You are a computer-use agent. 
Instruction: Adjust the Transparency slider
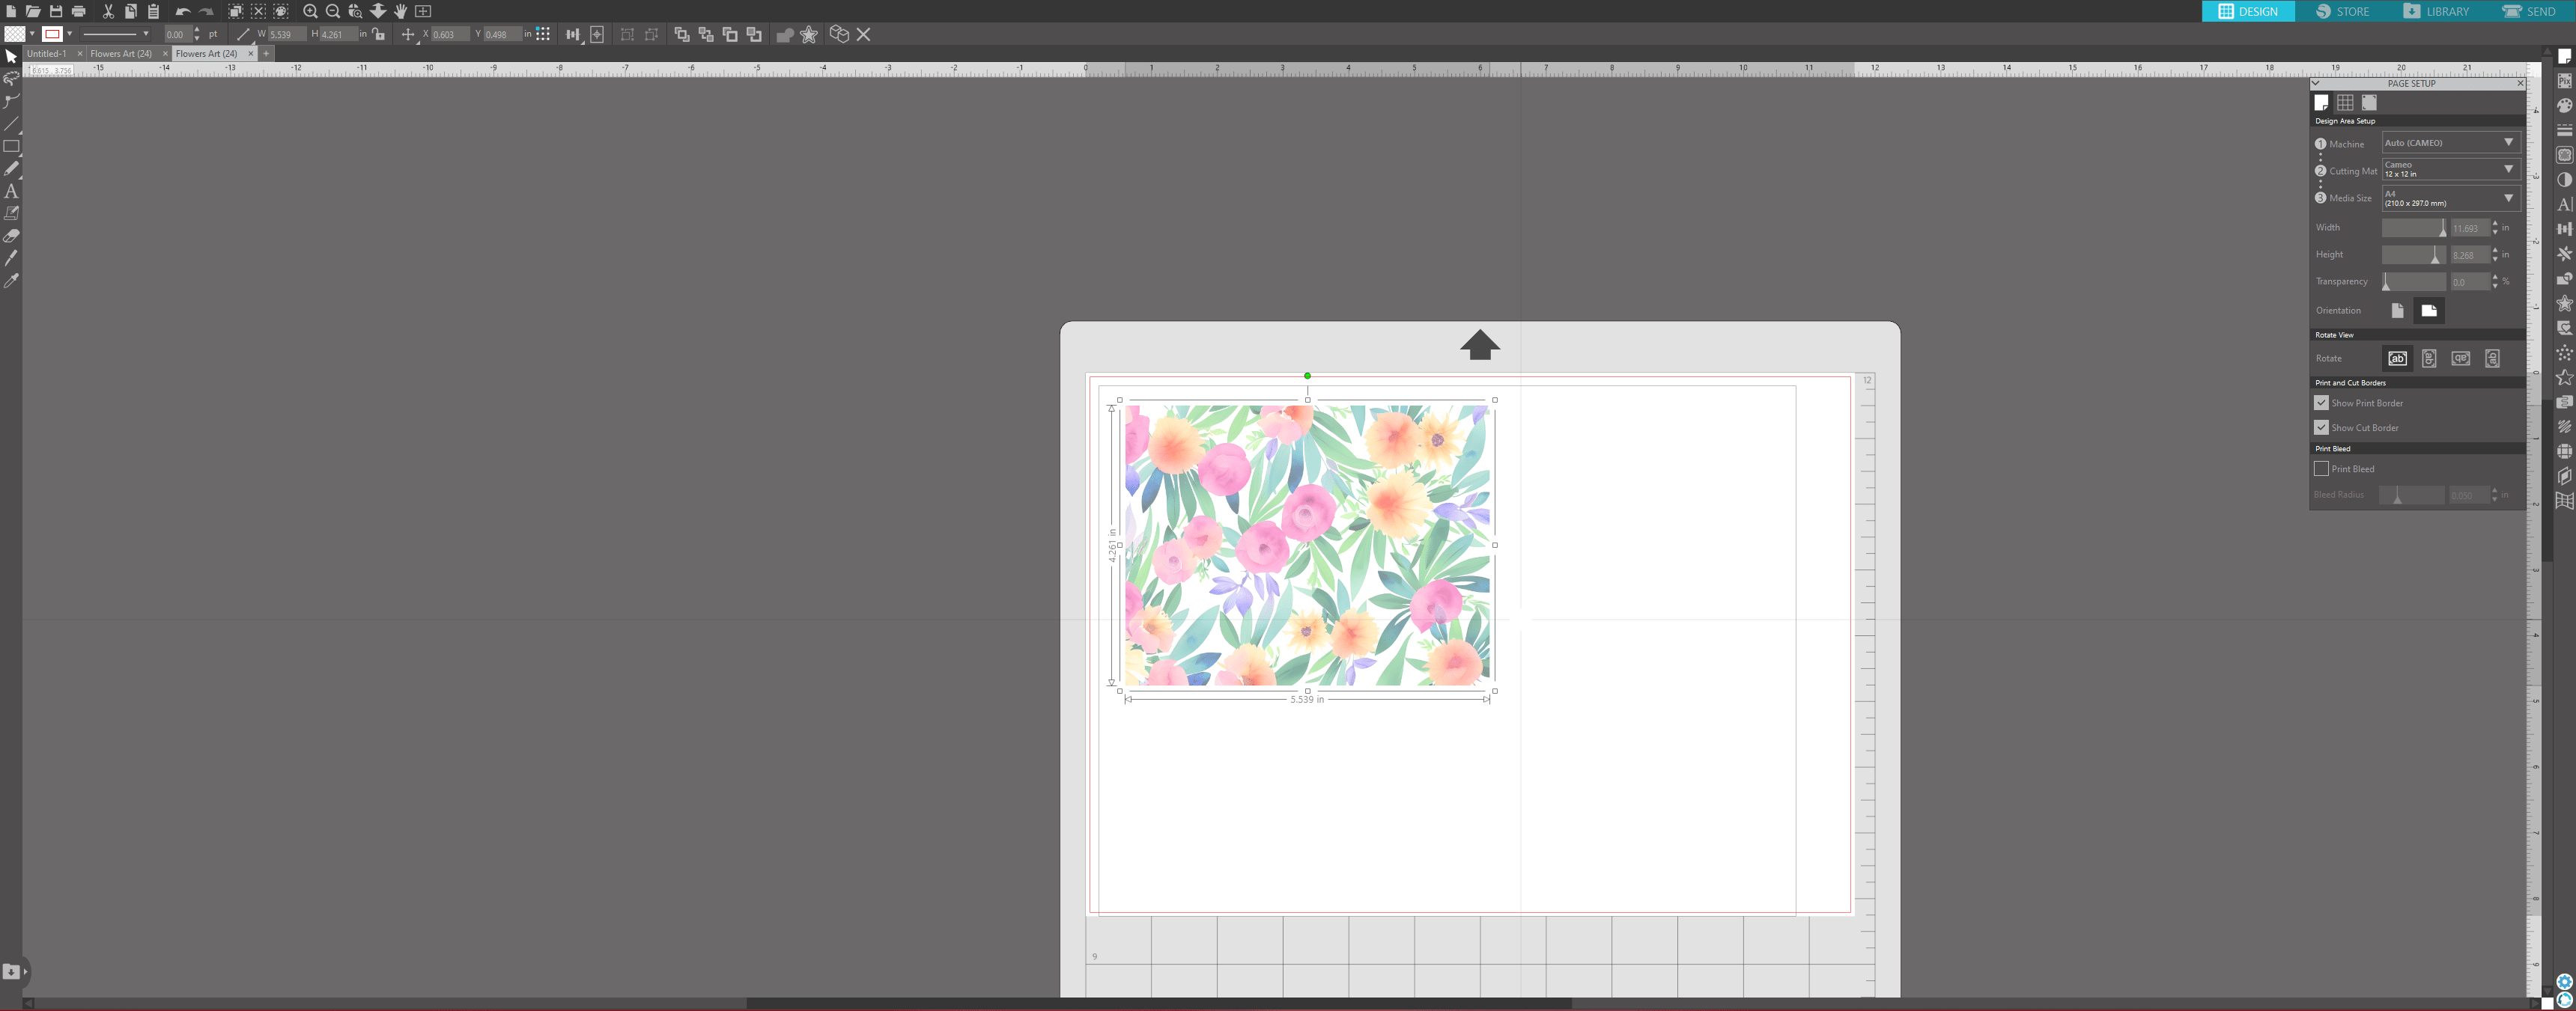(2386, 283)
